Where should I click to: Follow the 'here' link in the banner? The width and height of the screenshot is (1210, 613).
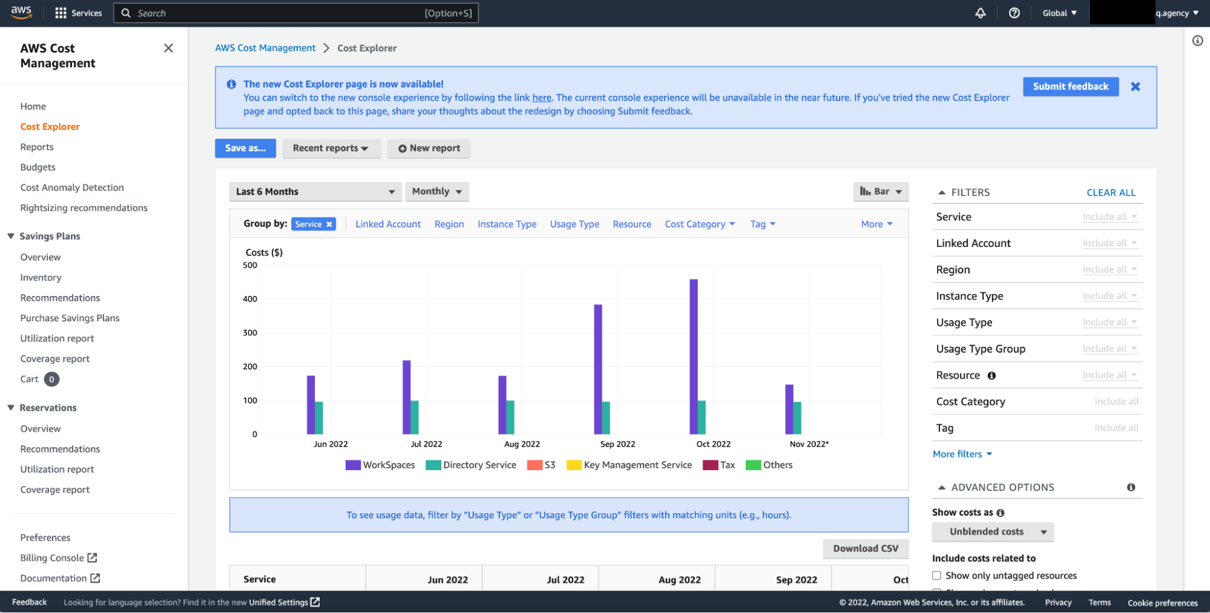(542, 97)
